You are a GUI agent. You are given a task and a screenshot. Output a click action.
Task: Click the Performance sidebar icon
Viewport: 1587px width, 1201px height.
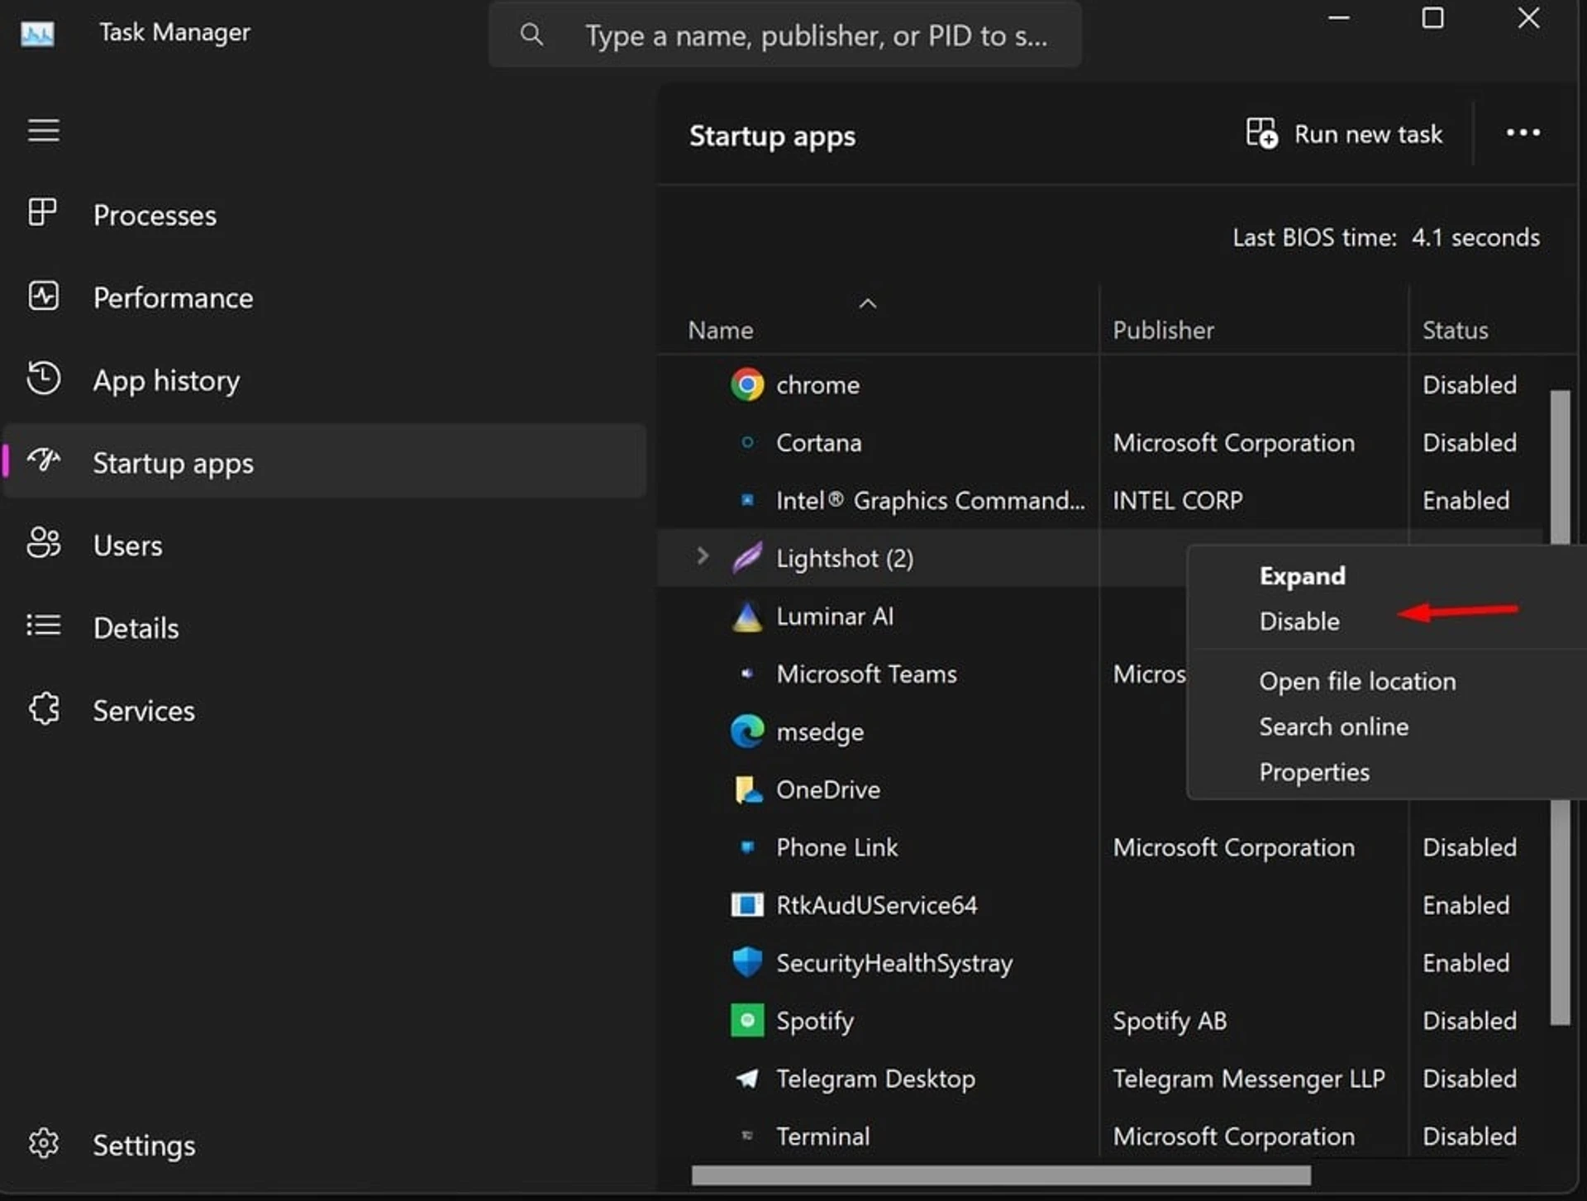43,296
